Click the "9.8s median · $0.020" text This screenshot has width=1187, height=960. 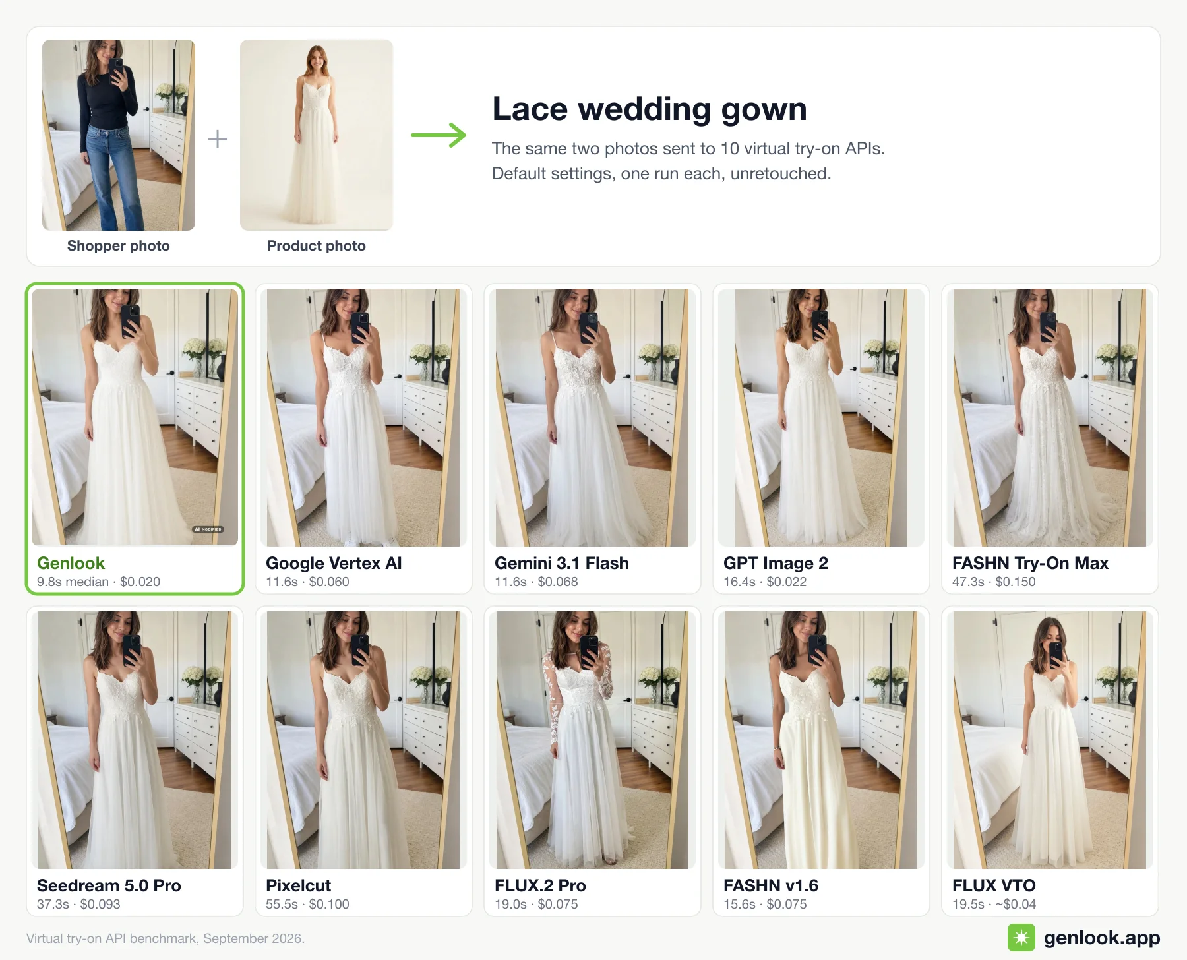click(98, 582)
